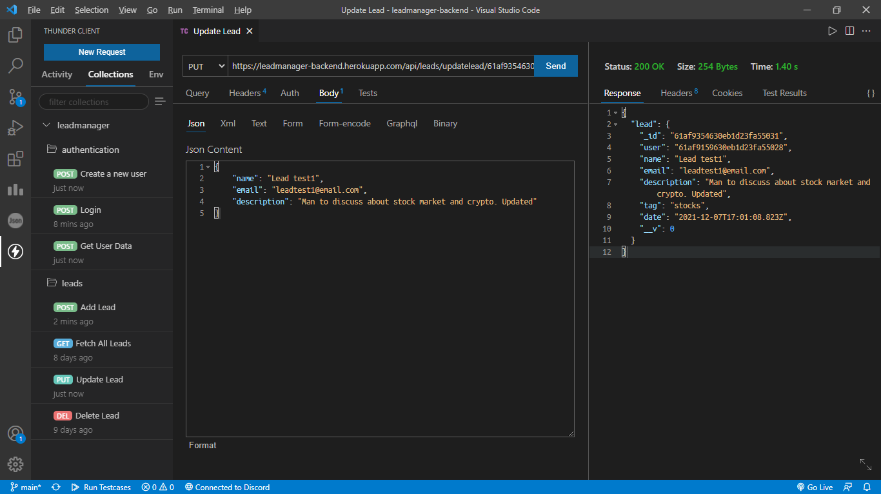Open the Auth tab
This screenshot has height=494, width=881.
point(290,93)
